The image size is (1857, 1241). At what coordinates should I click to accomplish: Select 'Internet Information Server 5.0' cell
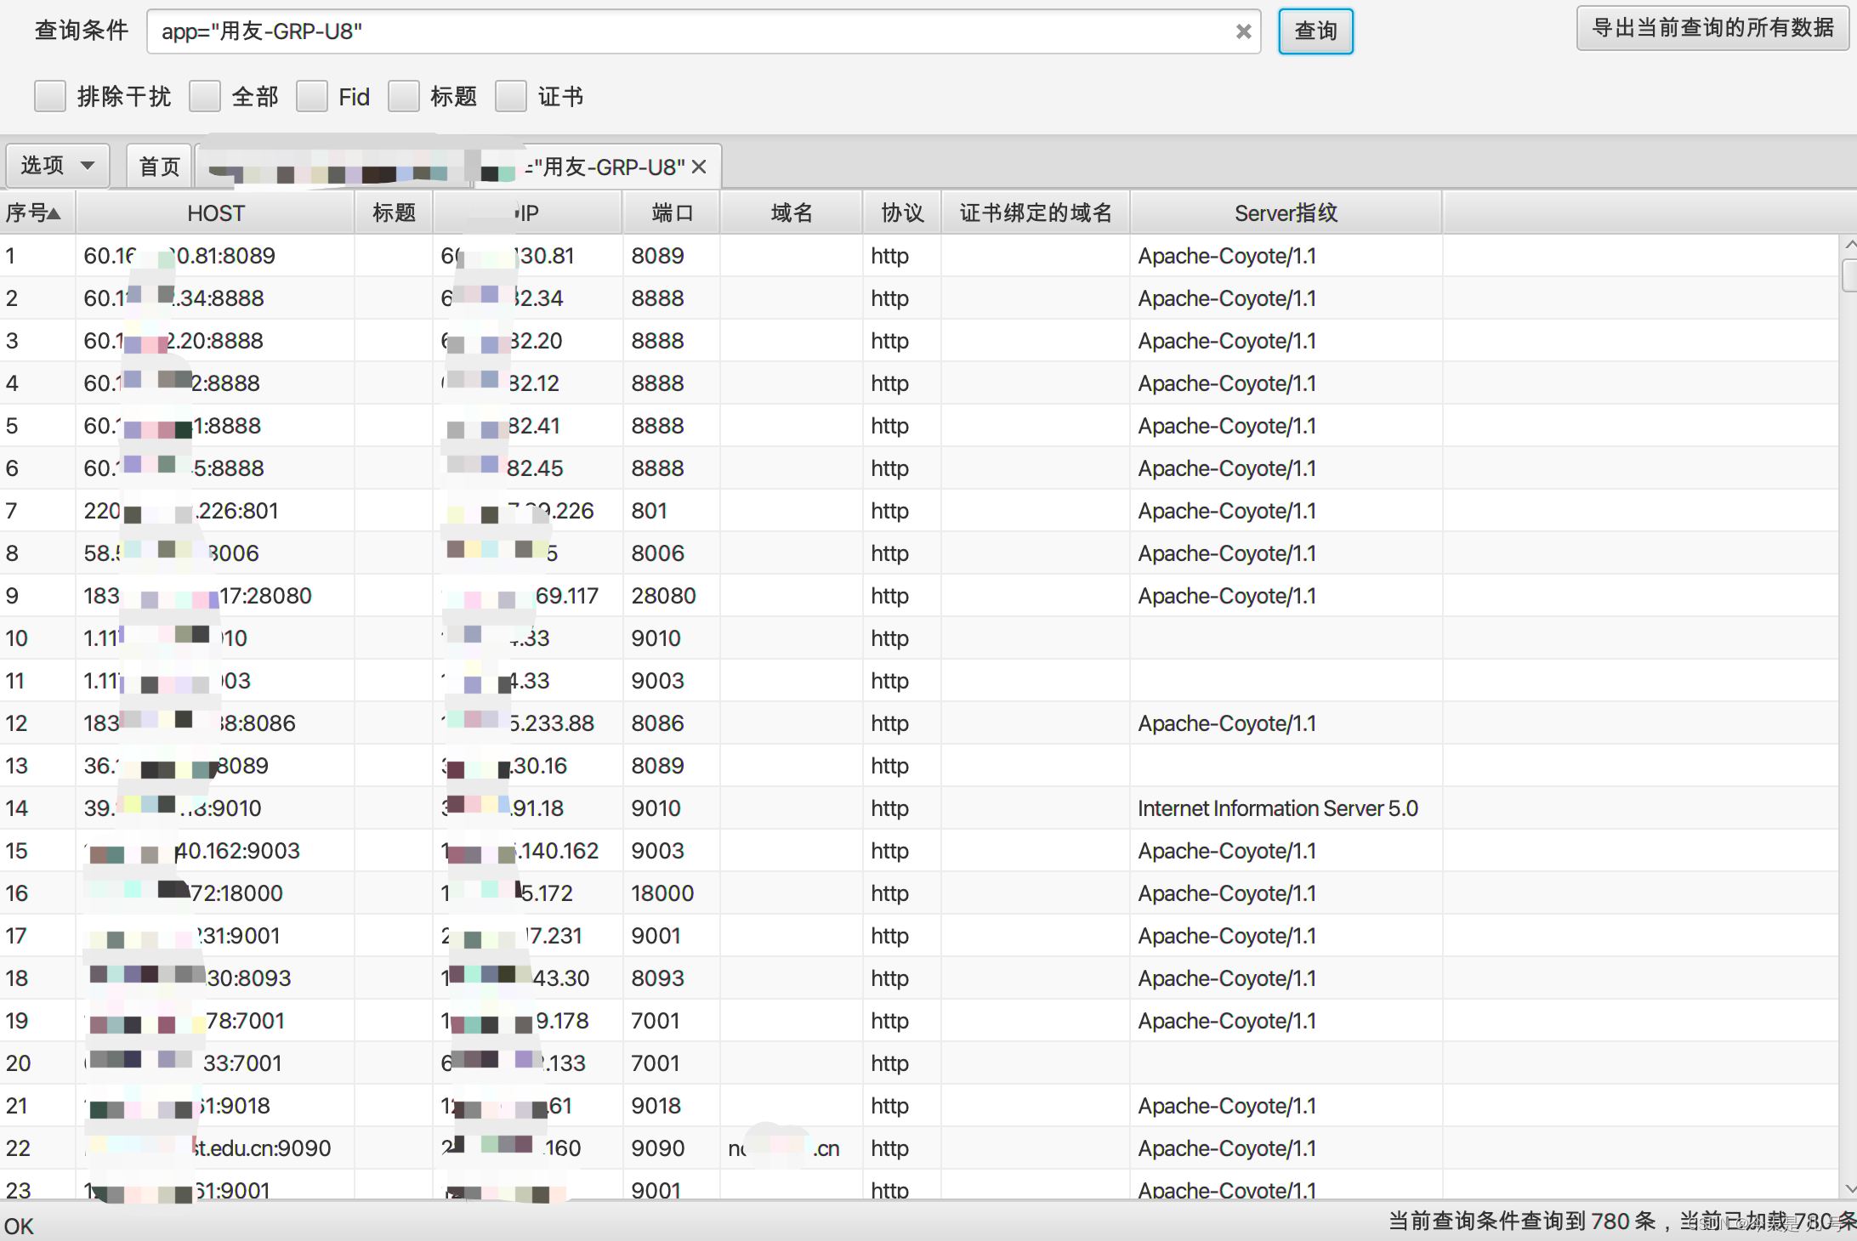[1286, 808]
